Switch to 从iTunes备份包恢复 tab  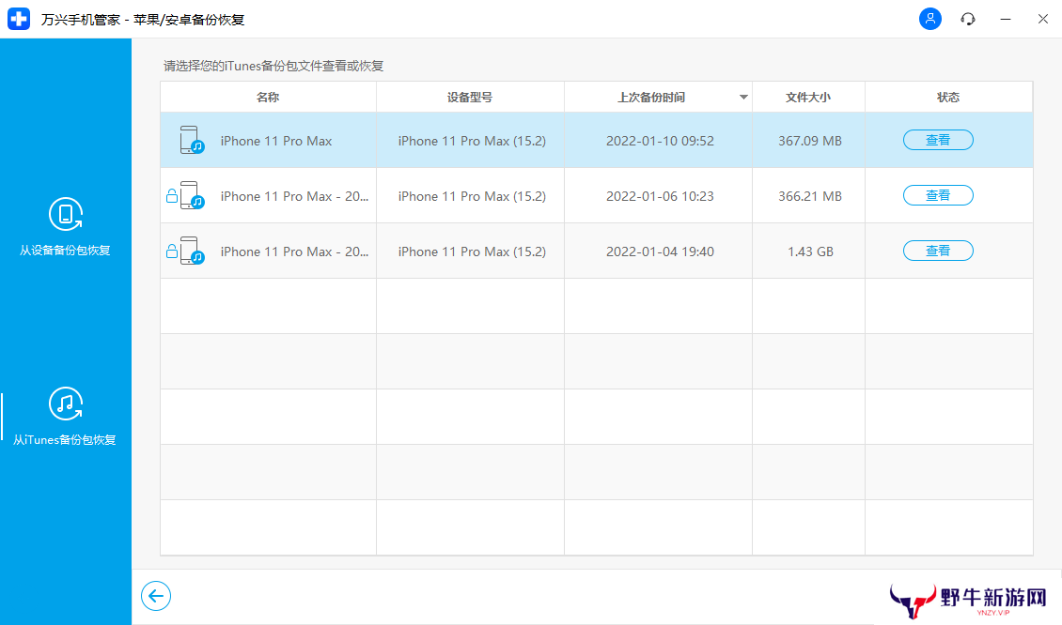pos(65,440)
